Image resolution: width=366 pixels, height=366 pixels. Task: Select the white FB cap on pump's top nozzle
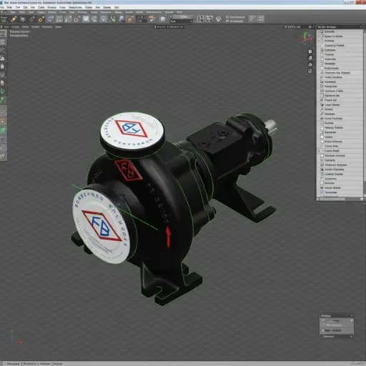[x=132, y=131]
